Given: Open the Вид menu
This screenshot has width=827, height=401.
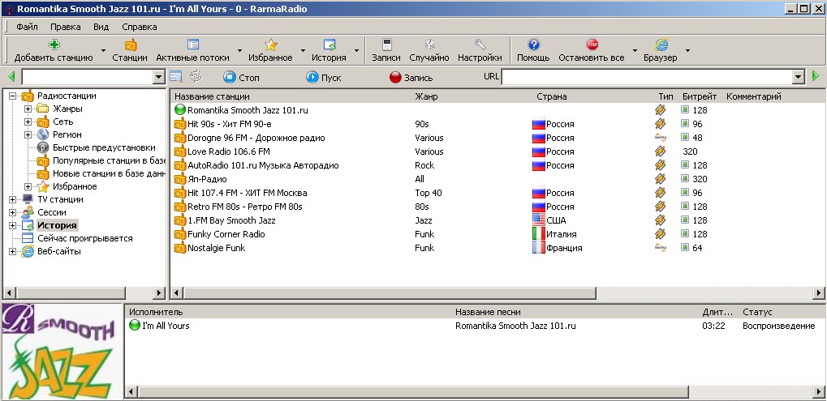Looking at the screenshot, I should tap(101, 26).
